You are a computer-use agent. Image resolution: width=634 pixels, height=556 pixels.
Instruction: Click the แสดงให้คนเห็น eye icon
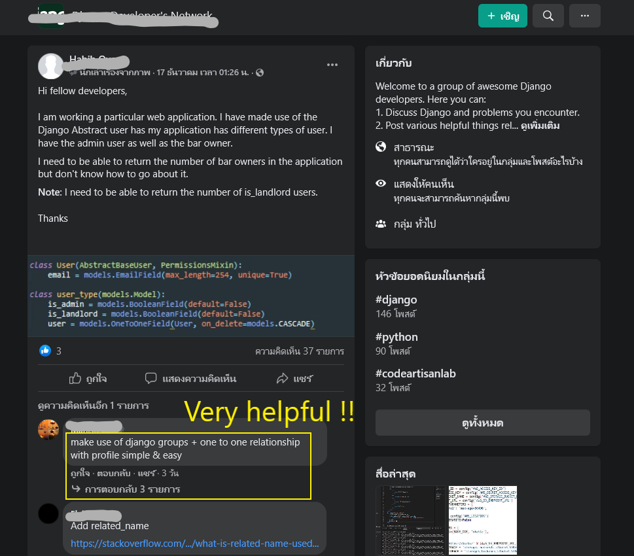tap(381, 183)
